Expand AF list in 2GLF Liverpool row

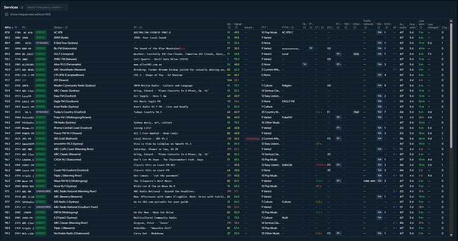tap(395, 54)
